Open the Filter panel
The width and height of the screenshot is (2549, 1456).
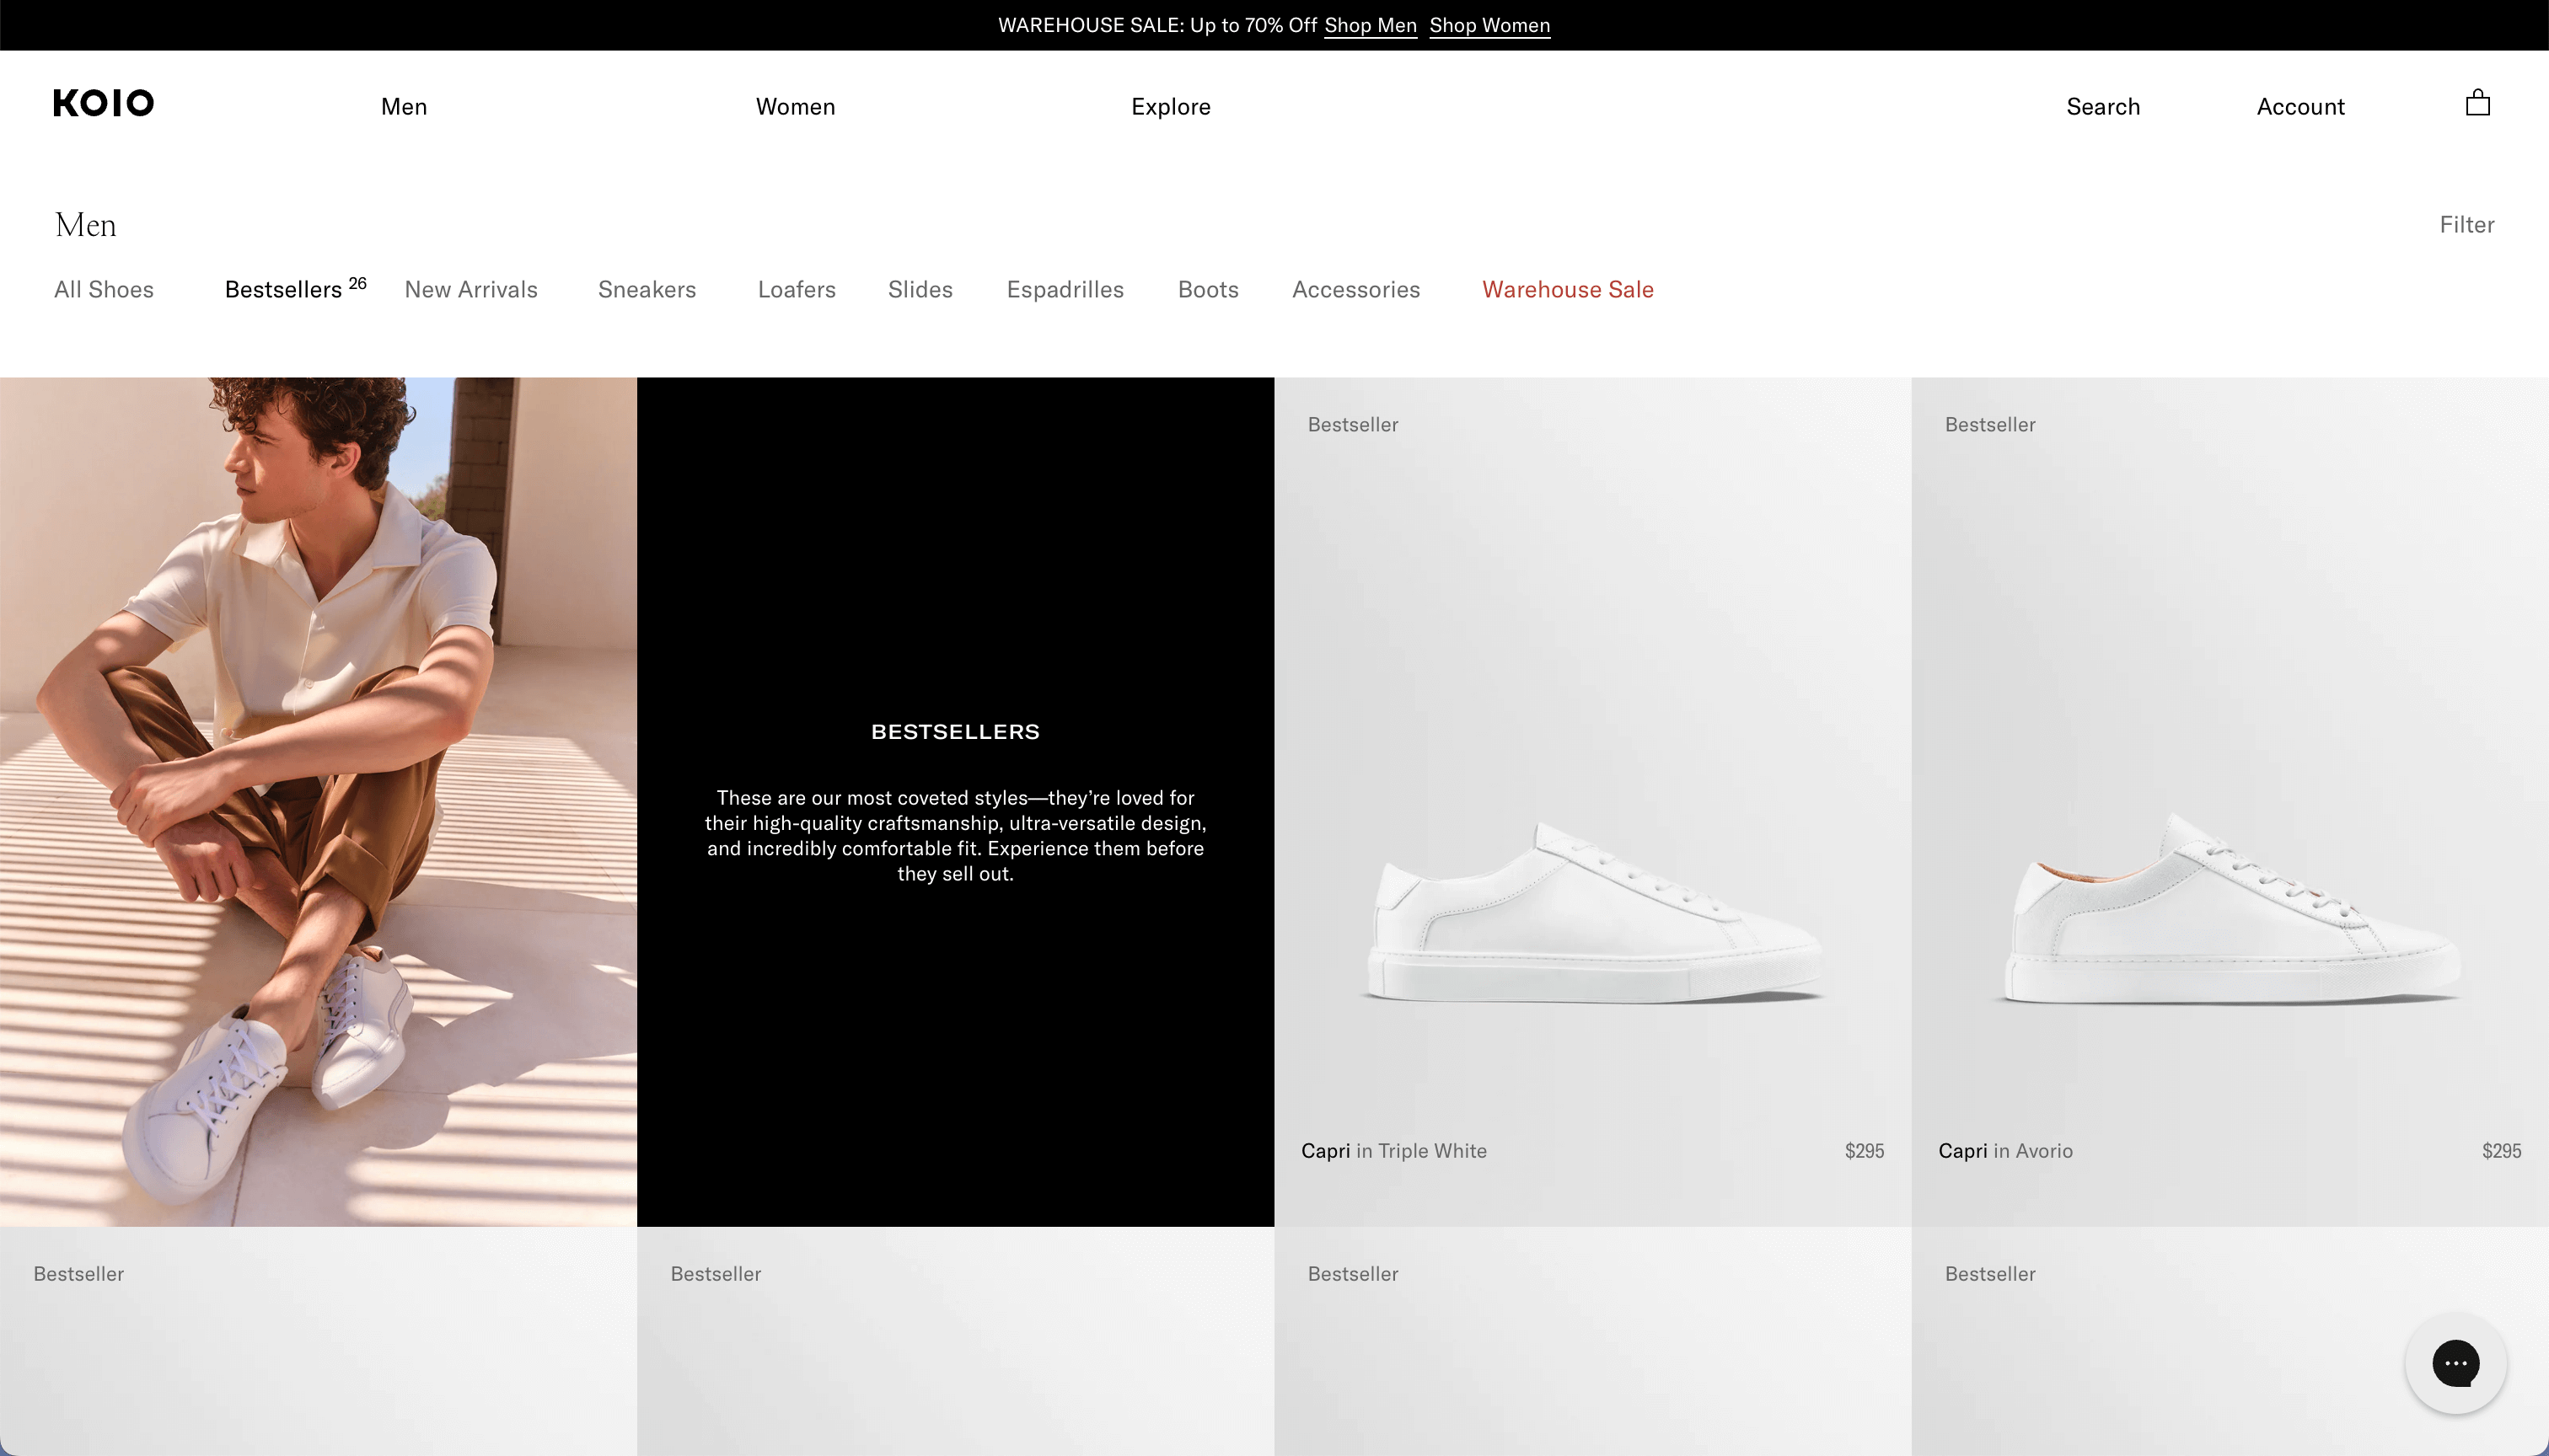[x=2466, y=225]
